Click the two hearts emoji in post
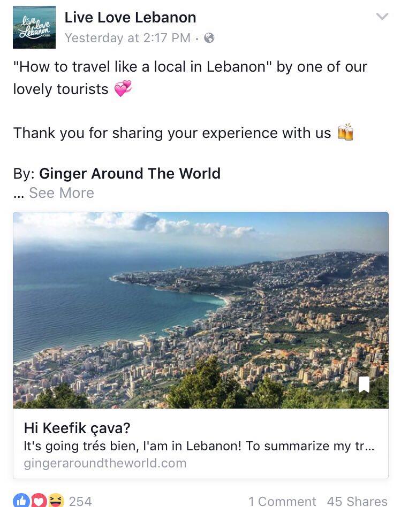The width and height of the screenshot is (401, 507). pos(123,89)
